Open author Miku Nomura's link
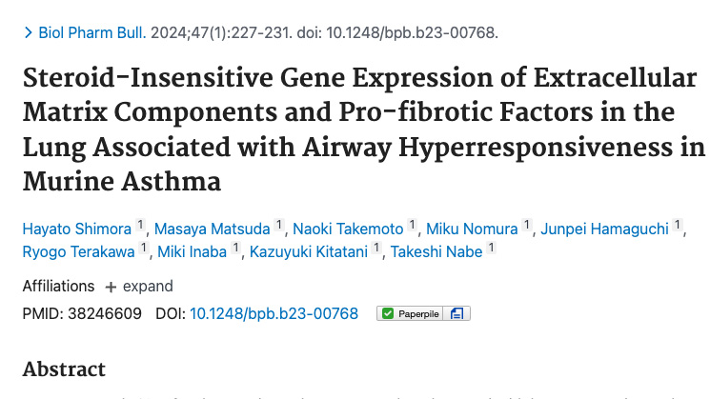Screen dimensions: 710x399 [472, 228]
